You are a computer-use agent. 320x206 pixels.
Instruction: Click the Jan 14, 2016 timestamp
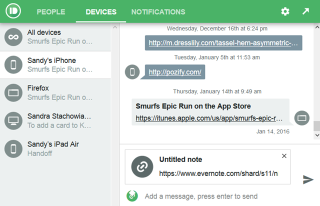click(x=273, y=131)
